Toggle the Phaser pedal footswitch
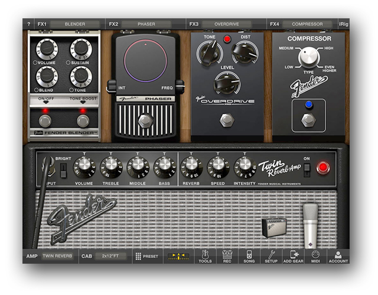This screenshot has height=295, width=378. pos(145,120)
